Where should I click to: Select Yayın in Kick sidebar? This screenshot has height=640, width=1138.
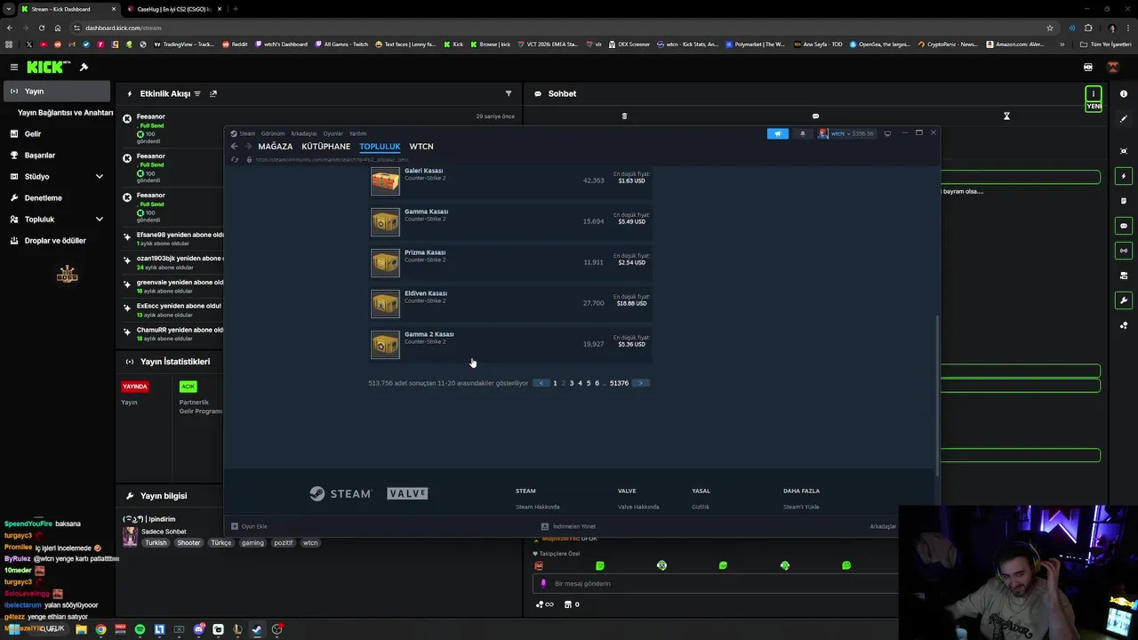point(55,92)
